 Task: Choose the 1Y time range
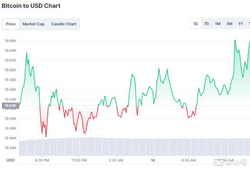click(x=241, y=24)
